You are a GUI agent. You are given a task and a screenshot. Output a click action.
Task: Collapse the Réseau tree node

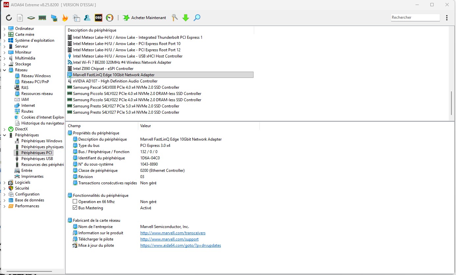4,70
